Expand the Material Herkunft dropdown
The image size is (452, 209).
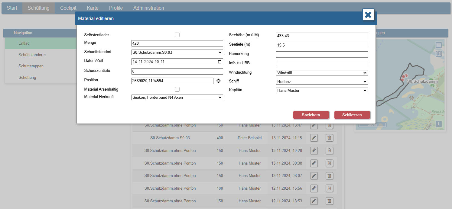[x=177, y=97]
